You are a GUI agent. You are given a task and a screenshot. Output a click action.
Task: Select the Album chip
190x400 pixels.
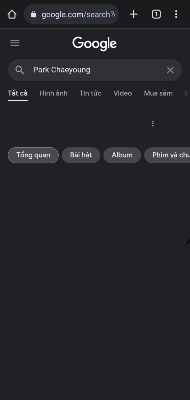pyautogui.click(x=122, y=155)
